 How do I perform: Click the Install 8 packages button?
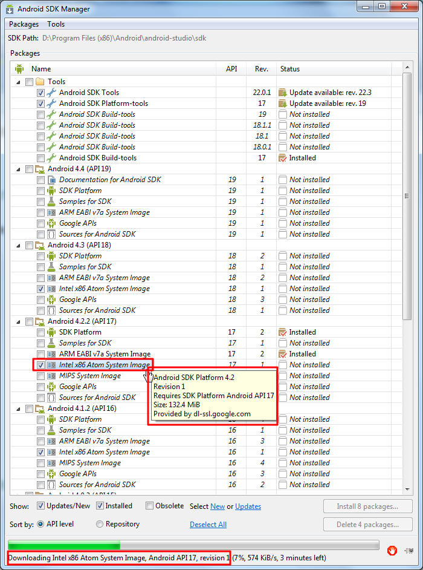[368, 506]
